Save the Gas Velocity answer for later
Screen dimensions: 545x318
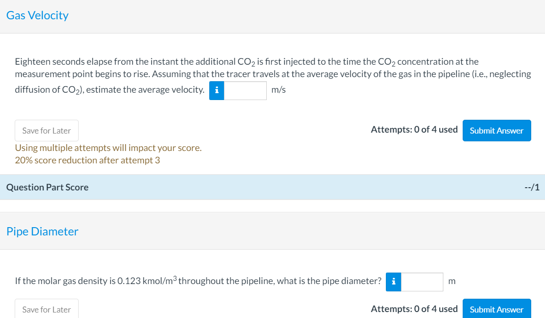(x=46, y=130)
